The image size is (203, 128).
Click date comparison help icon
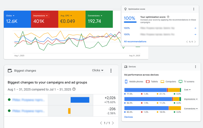coord(74,89)
